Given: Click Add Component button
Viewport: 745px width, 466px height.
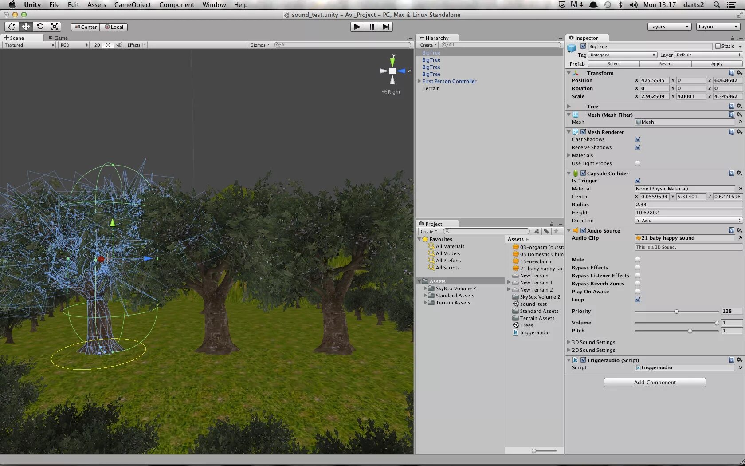Looking at the screenshot, I should [x=655, y=383].
